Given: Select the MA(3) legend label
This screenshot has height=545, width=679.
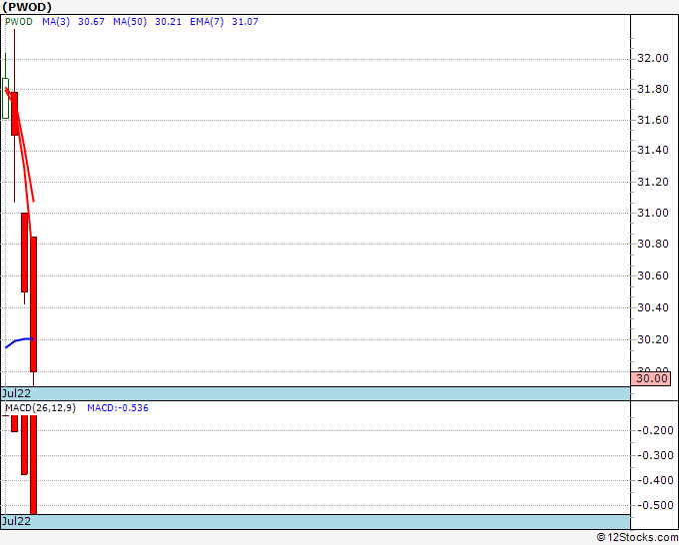Looking at the screenshot, I should 56,22.
